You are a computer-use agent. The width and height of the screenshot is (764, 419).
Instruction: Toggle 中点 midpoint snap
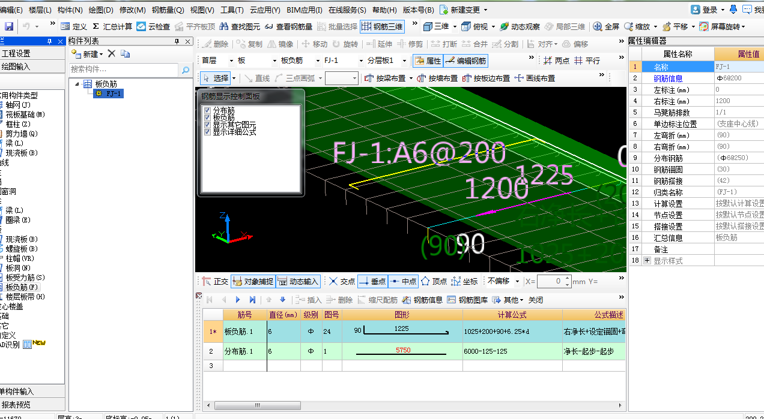coord(403,281)
